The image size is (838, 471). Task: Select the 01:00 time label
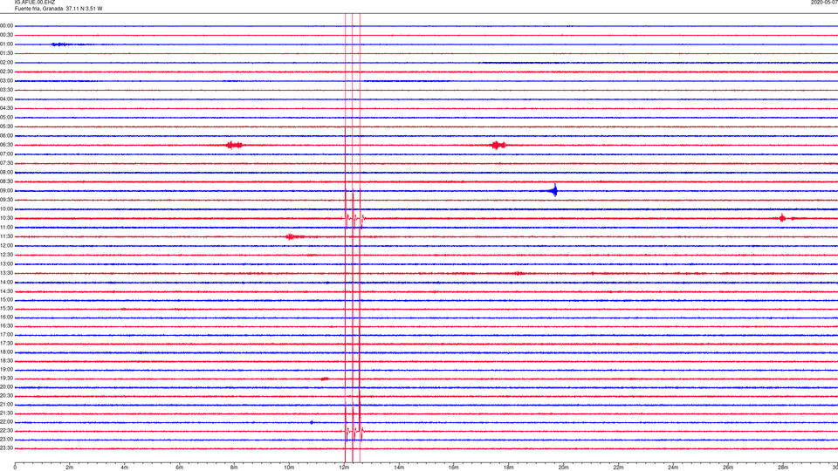(x=7, y=44)
